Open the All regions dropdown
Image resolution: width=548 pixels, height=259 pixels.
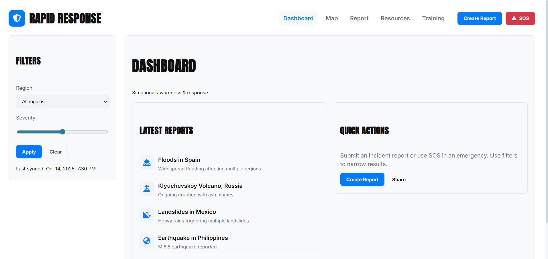[x=62, y=101]
